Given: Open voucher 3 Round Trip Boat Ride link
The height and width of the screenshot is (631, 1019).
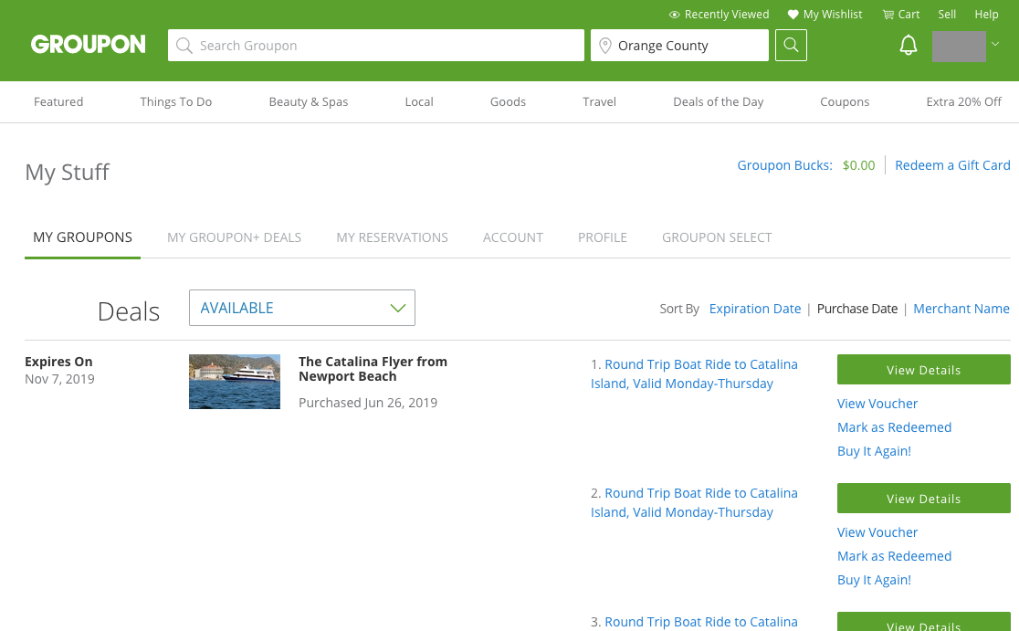Looking at the screenshot, I should (701, 622).
